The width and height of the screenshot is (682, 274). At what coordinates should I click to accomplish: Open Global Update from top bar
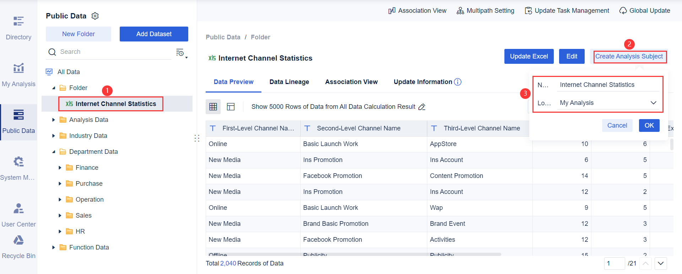click(x=645, y=11)
